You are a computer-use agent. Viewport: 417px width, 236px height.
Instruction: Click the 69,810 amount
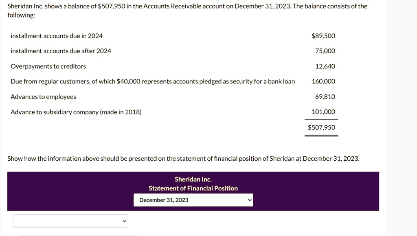pyautogui.click(x=325, y=97)
